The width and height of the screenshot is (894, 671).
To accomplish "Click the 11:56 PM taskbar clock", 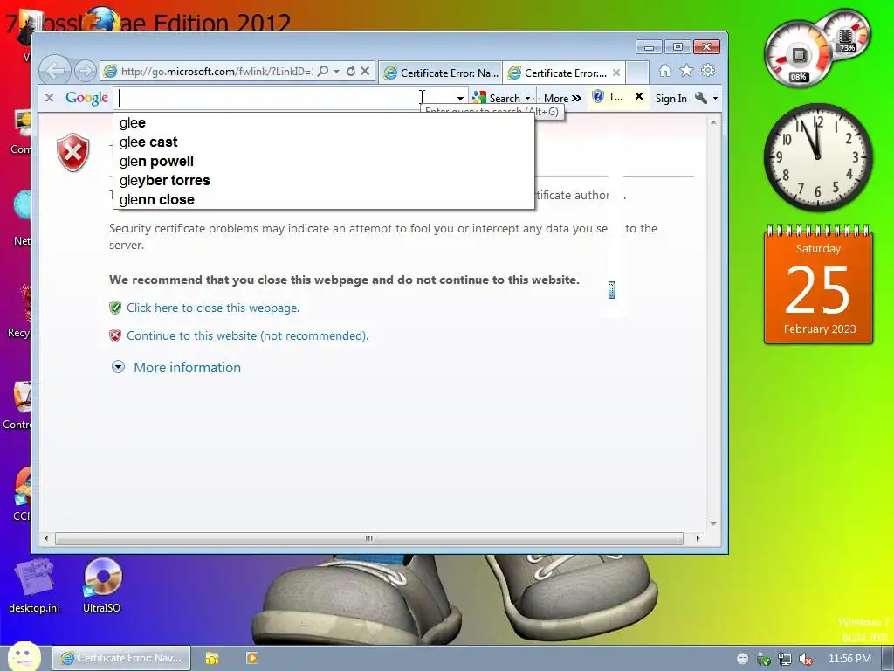I will (849, 659).
